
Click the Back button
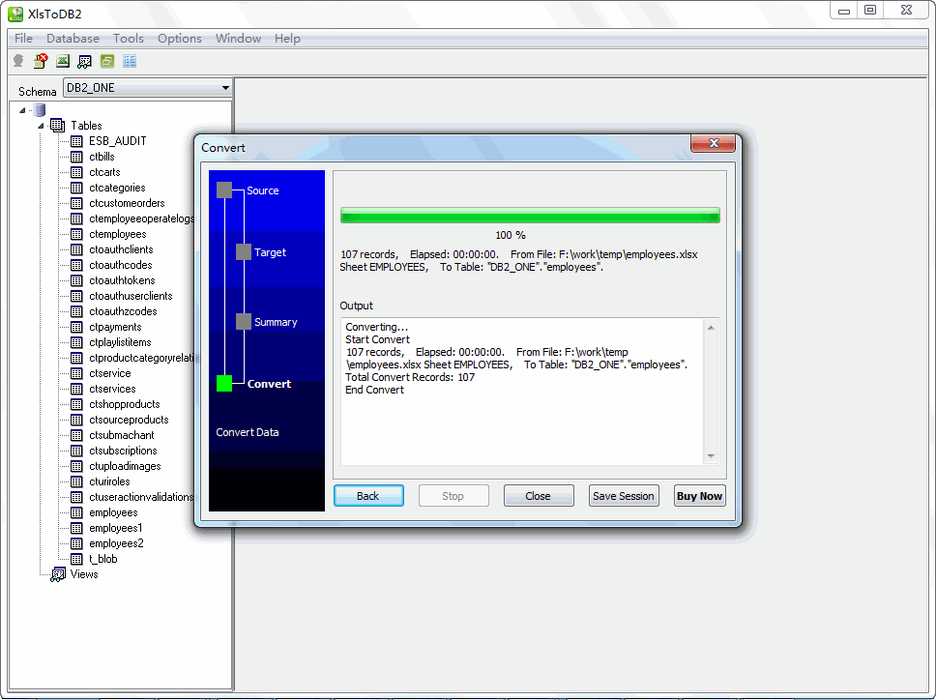point(368,496)
